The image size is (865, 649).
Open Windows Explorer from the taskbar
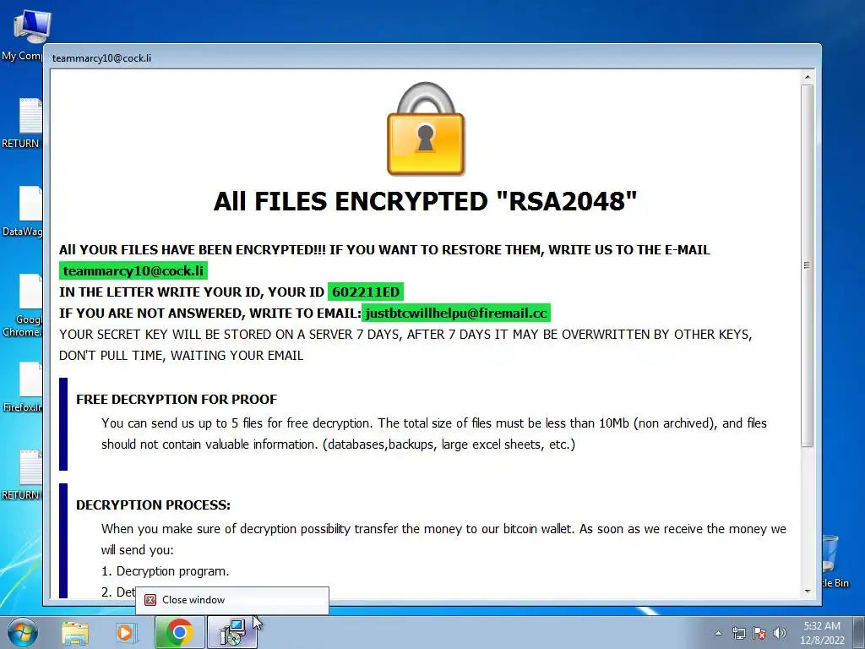(x=75, y=632)
